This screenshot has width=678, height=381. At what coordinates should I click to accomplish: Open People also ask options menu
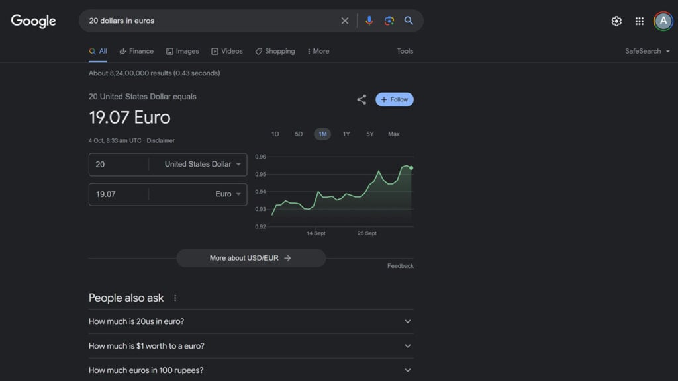click(175, 298)
